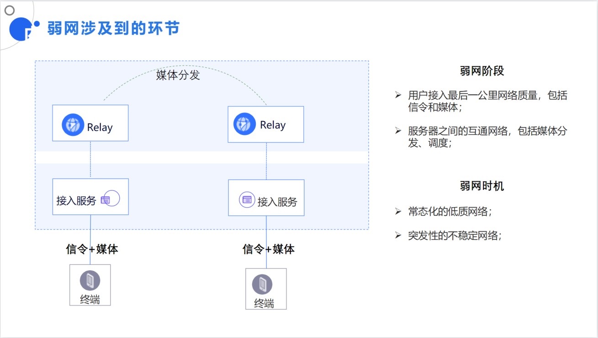Click the right 终端 caption
Image resolution: width=598 pixels, height=338 pixels.
click(x=264, y=303)
